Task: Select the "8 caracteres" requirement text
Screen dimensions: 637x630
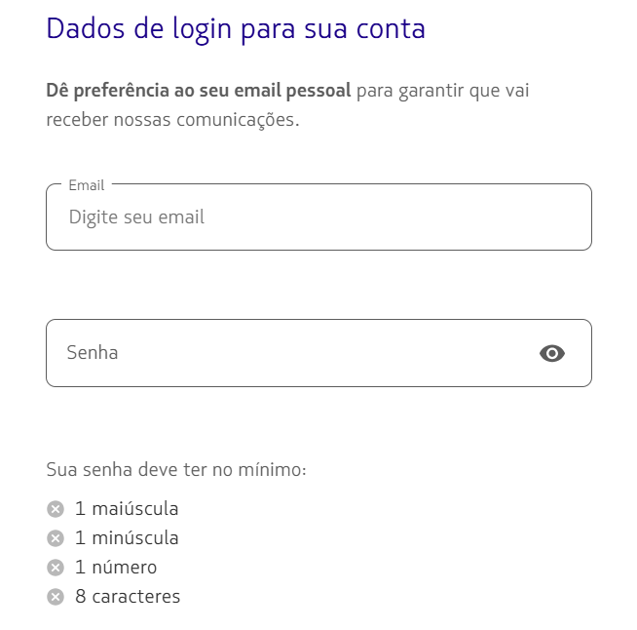Action: point(128,596)
